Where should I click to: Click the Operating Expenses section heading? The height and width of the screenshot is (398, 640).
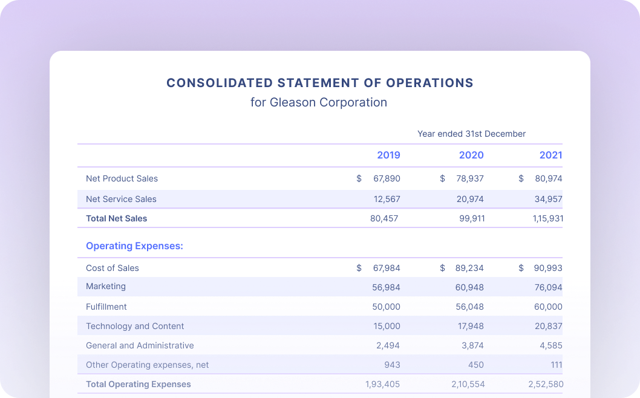coord(134,246)
